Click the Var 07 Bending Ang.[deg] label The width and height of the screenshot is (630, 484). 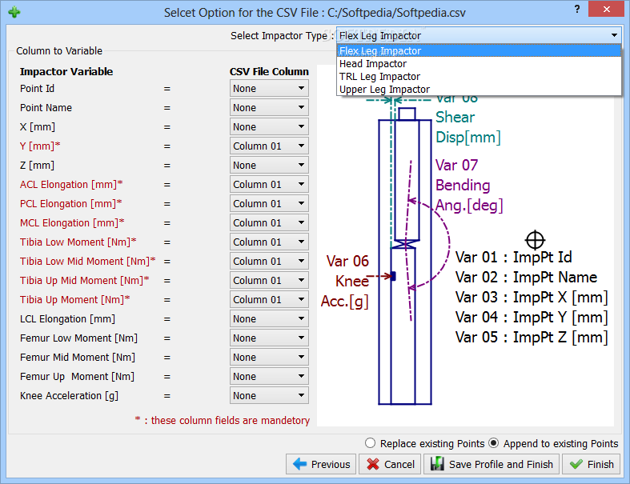[x=469, y=185]
